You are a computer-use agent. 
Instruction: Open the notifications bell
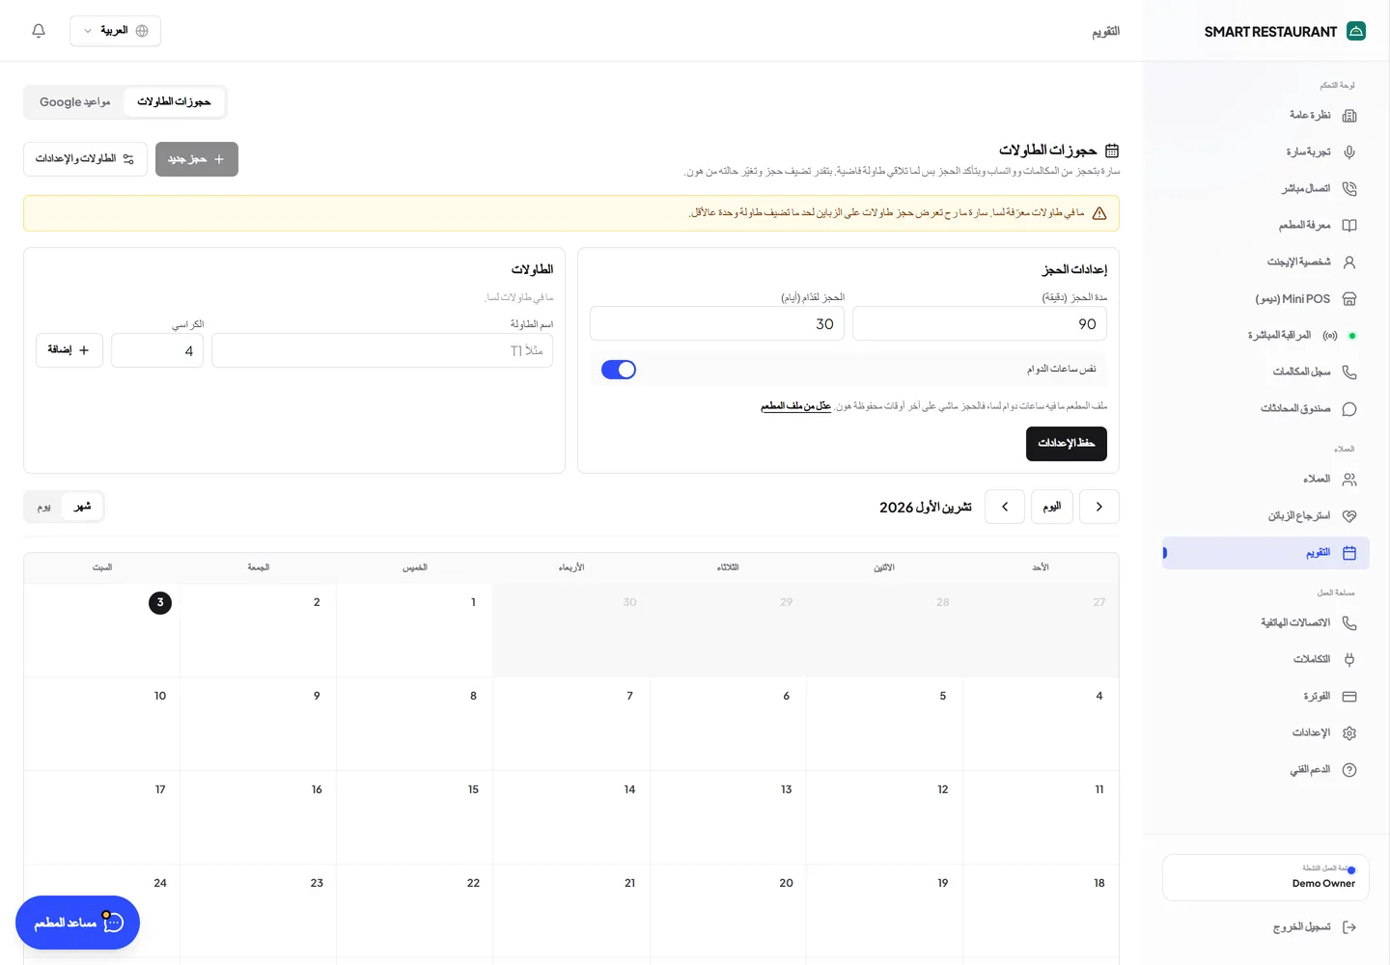click(39, 31)
